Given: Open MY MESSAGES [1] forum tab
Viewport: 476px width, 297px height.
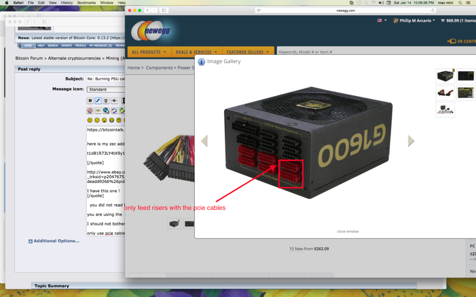Looking at the screenshot, I should pos(100,45).
